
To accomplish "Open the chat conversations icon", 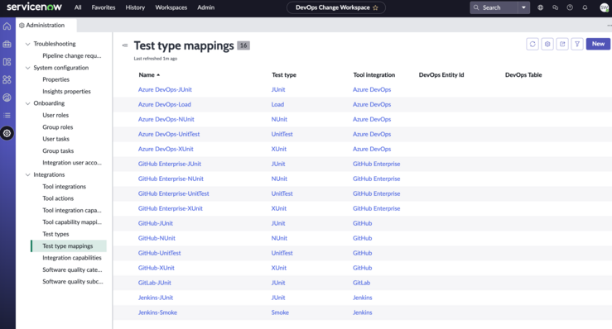I will (x=555, y=7).
